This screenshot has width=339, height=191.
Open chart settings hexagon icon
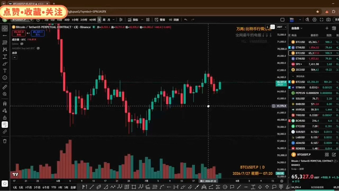(x=314, y=20)
